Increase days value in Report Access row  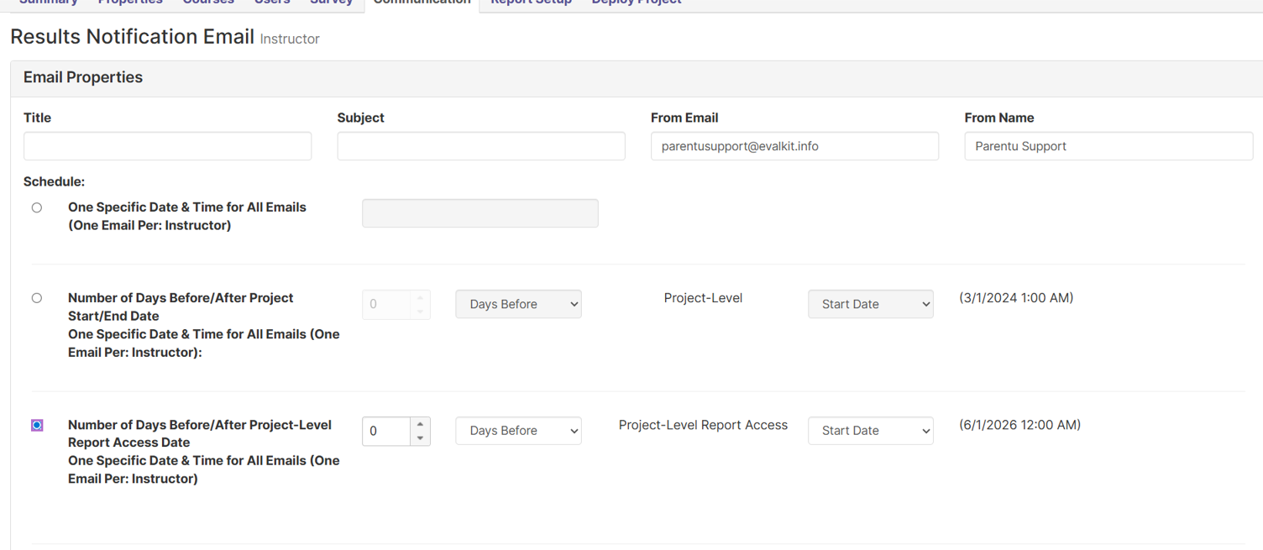[420, 424]
